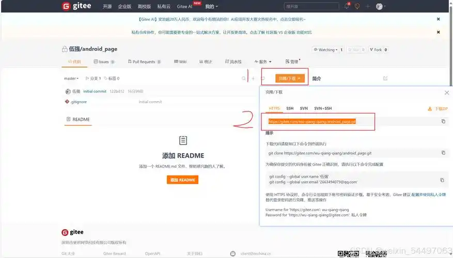
Task: Click the highlighted HTTPS repository URL field
Action: (312, 121)
